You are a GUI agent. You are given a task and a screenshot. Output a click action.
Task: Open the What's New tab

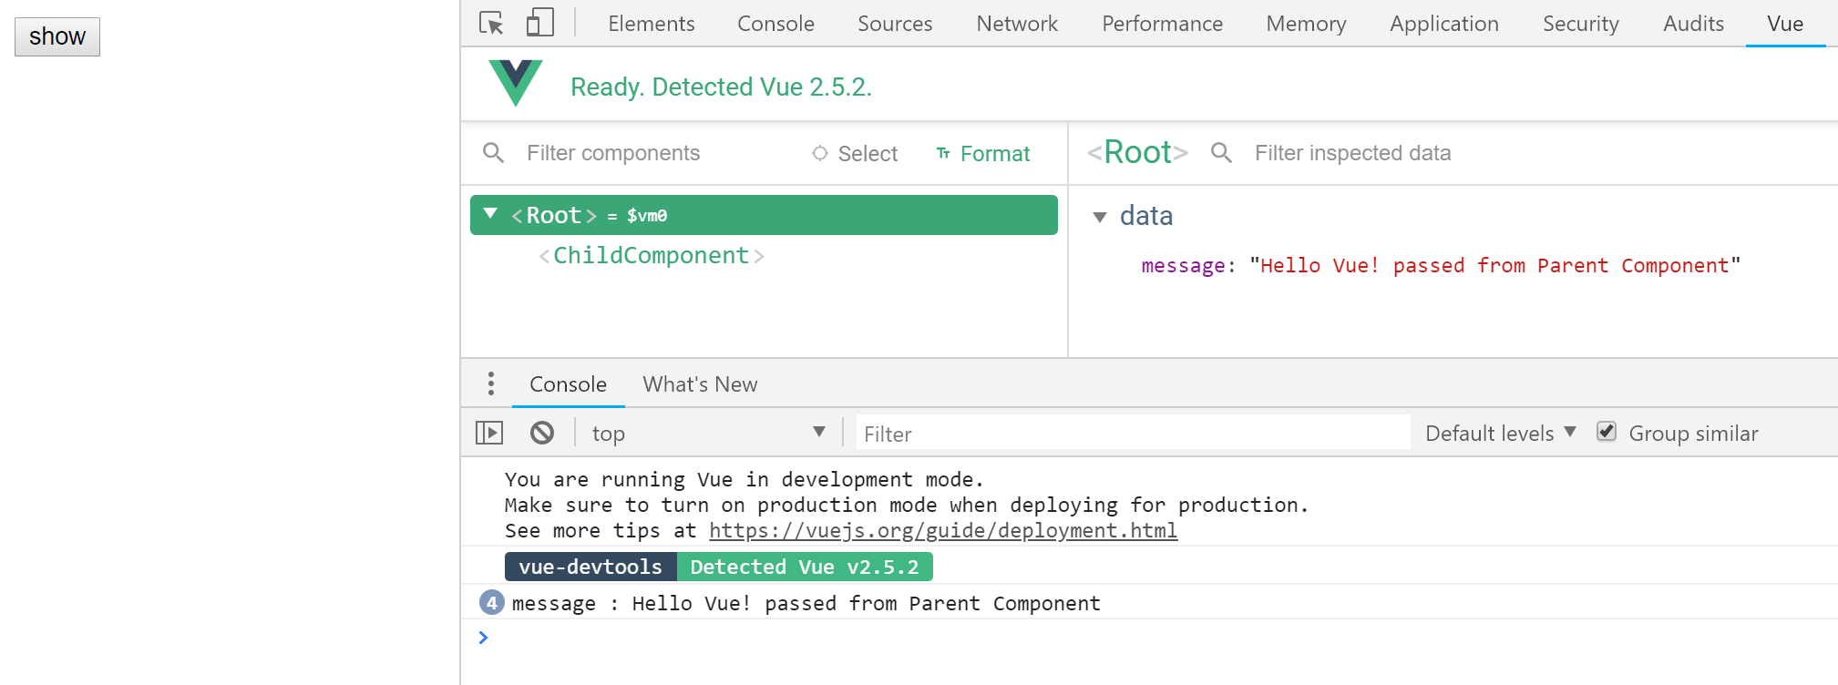(x=700, y=384)
